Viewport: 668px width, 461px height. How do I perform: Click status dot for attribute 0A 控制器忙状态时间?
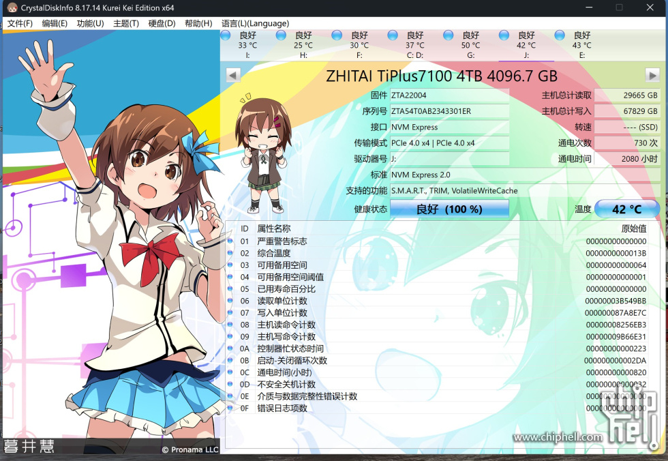pos(230,348)
